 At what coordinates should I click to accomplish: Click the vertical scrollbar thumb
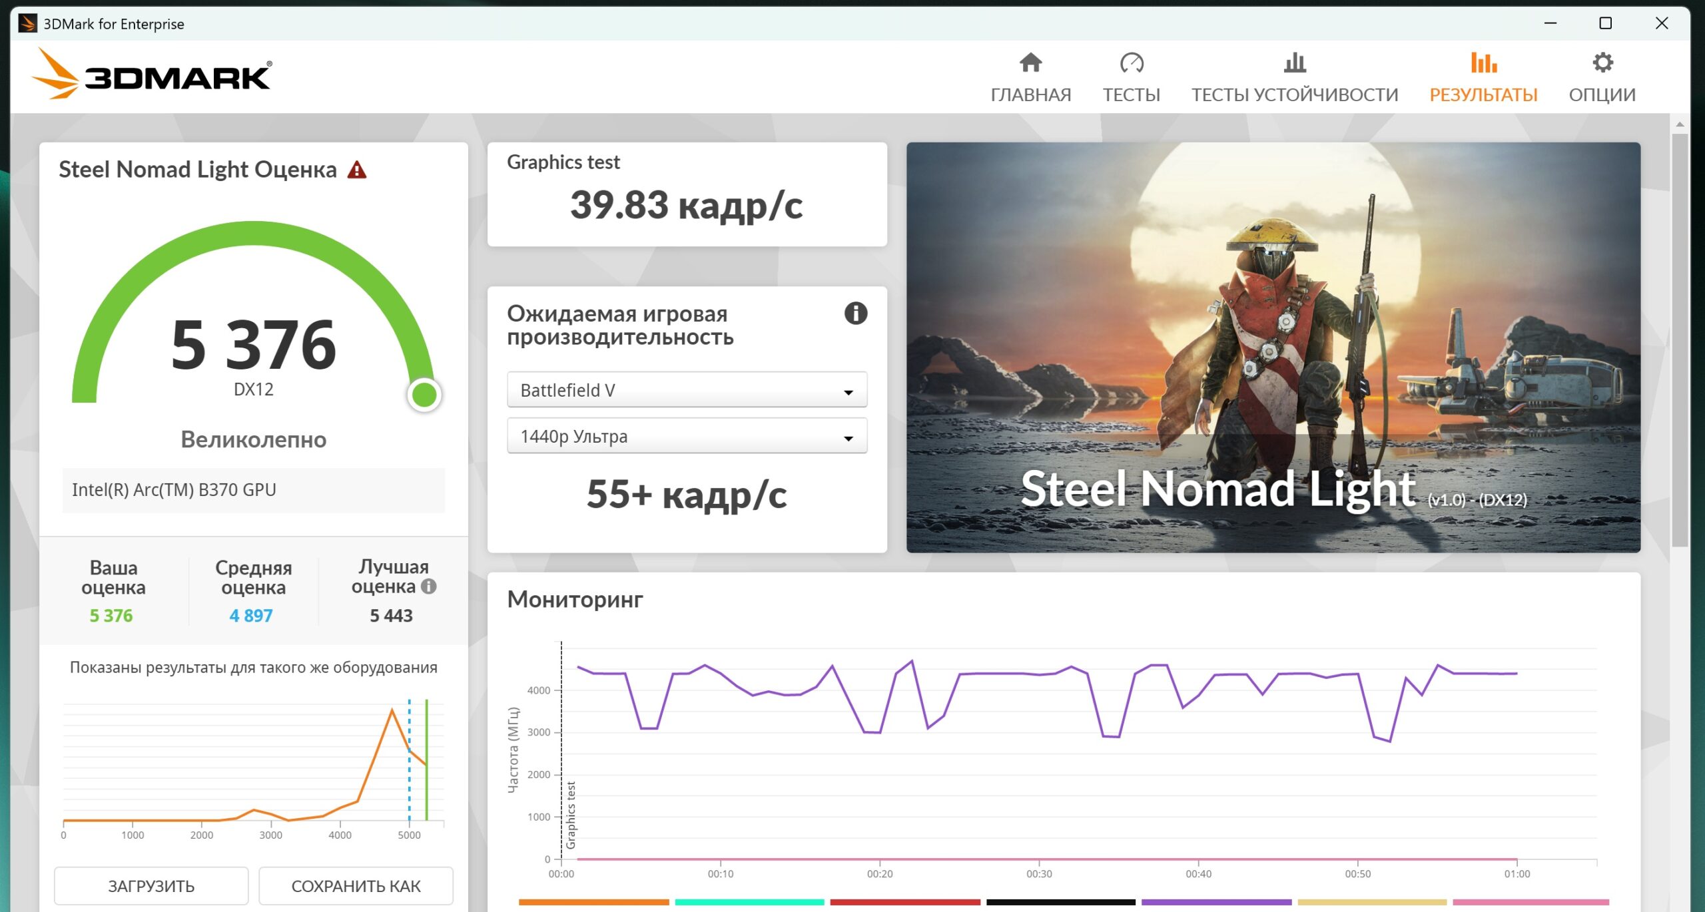(x=1680, y=340)
